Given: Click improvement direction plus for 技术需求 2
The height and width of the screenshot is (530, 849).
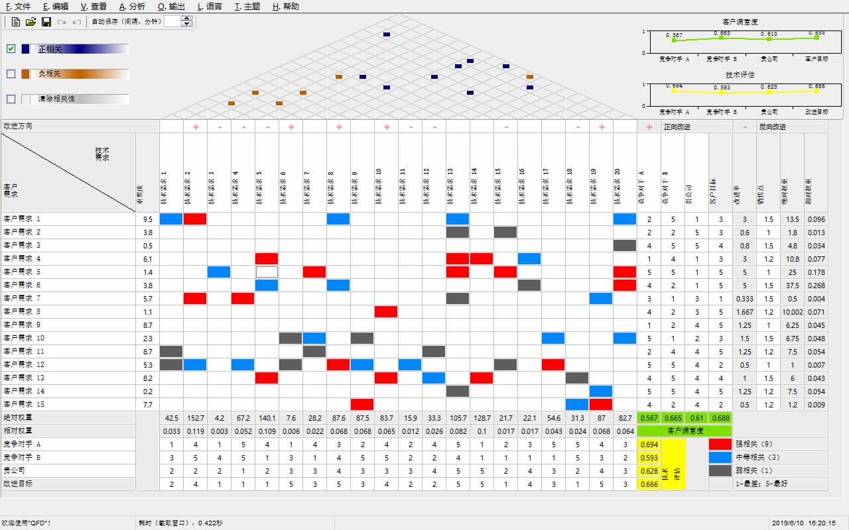Looking at the screenshot, I should [x=195, y=127].
